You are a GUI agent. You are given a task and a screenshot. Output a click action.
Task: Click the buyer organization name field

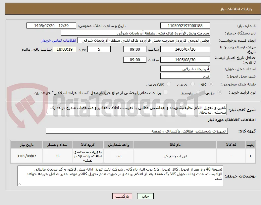coord(135,33)
